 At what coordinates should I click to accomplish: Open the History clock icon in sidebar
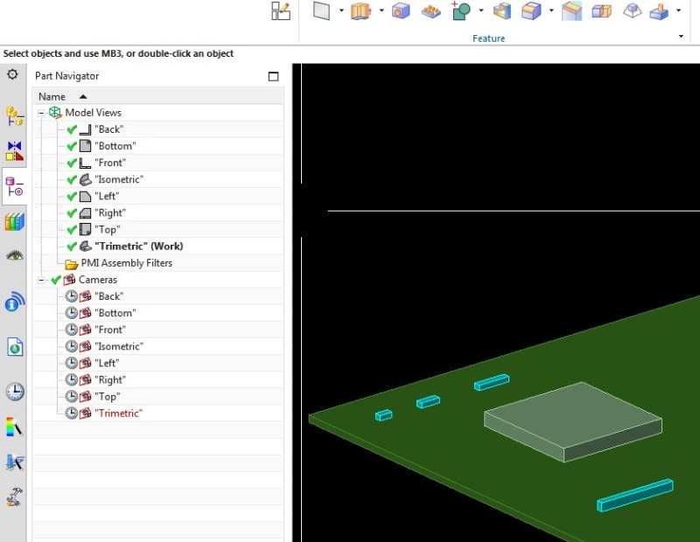coord(15,392)
